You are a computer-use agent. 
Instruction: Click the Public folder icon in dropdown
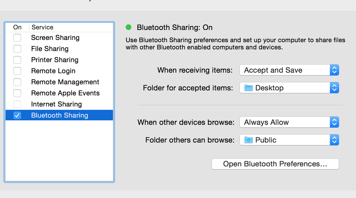[x=248, y=140]
